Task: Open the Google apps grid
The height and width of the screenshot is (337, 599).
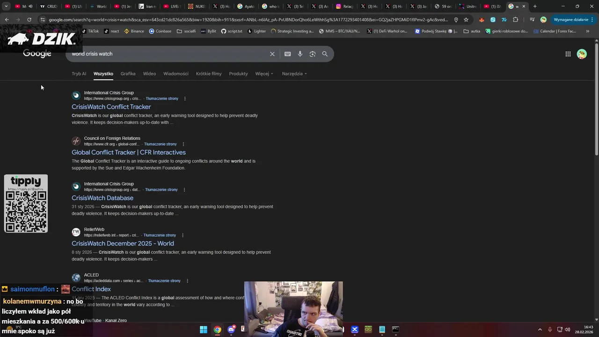Action: (x=568, y=54)
